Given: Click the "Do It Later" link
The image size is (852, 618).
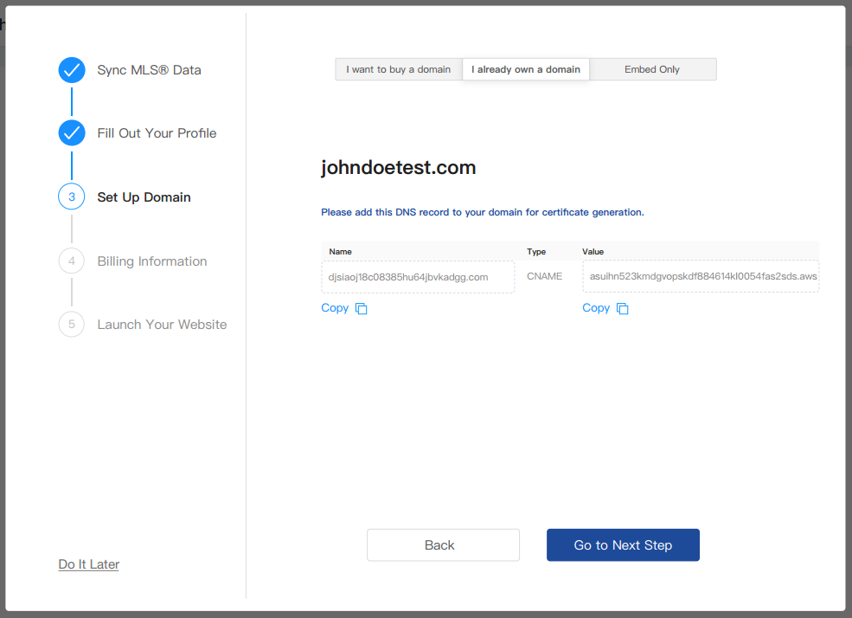Looking at the screenshot, I should pyautogui.click(x=89, y=564).
